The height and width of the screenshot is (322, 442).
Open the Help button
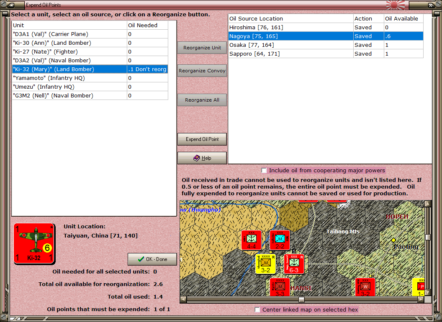pyautogui.click(x=202, y=158)
